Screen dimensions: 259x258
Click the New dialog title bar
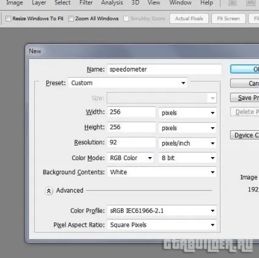click(142, 51)
